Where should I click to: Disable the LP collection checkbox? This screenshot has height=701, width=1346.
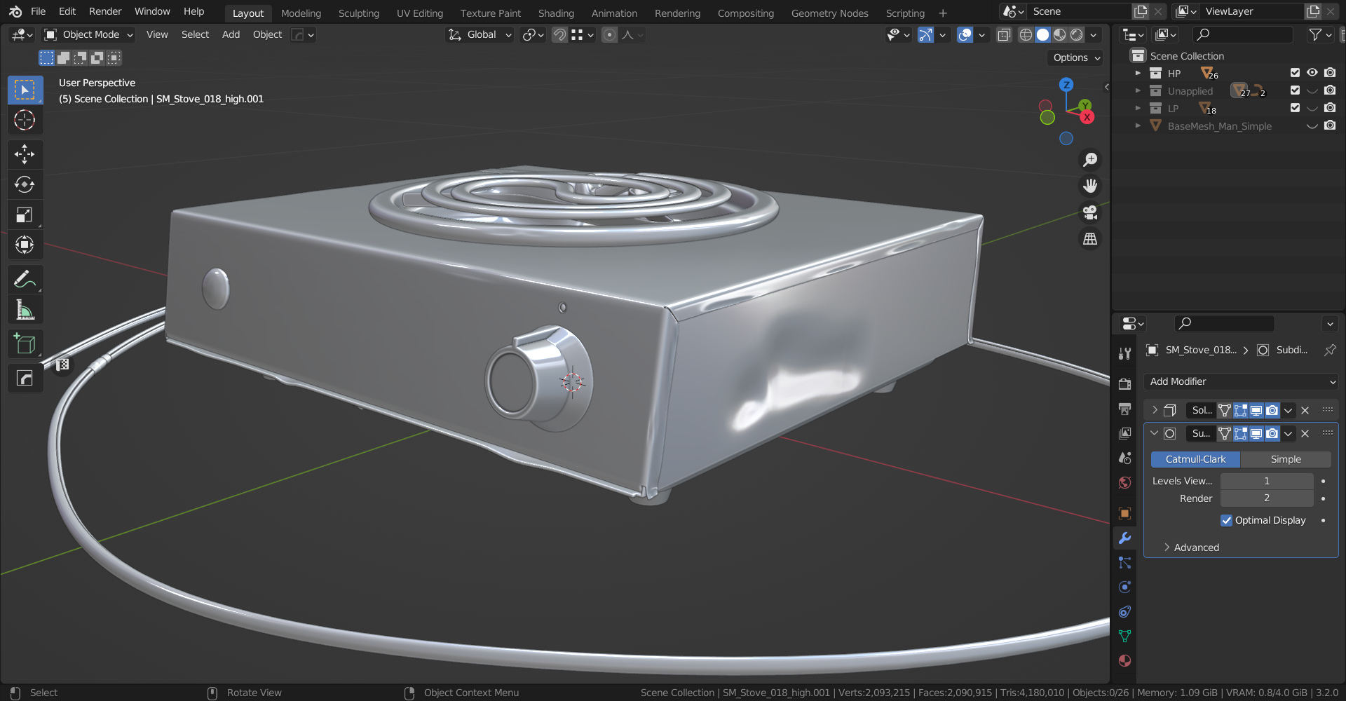click(x=1294, y=108)
